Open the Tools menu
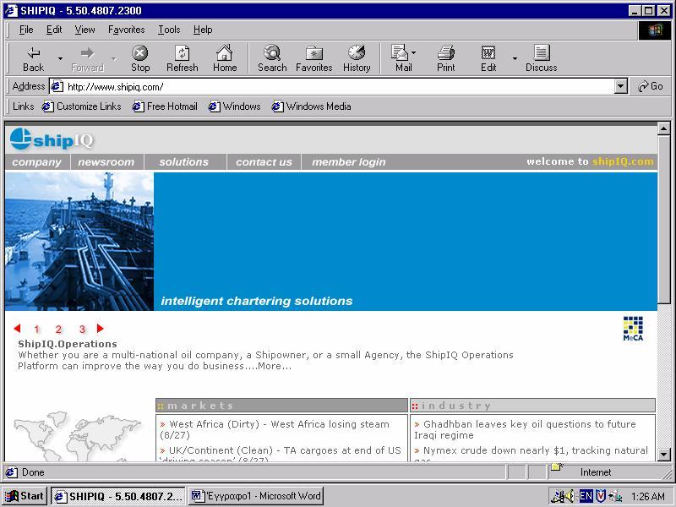The width and height of the screenshot is (676, 507). tap(169, 30)
